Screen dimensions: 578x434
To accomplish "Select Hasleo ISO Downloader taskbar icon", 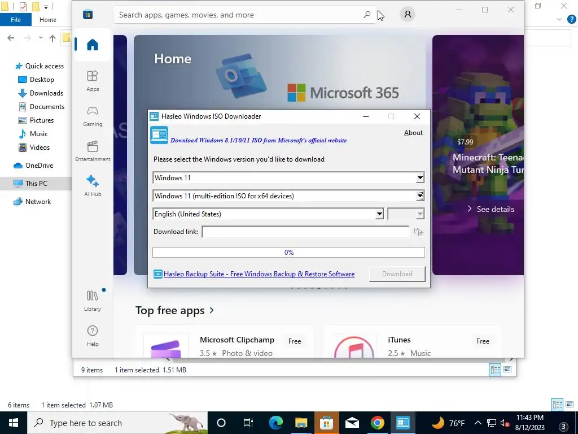I will point(402,423).
